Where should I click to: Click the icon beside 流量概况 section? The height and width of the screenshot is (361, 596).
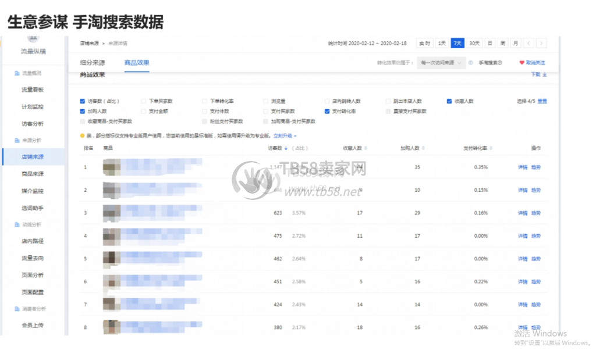click(x=17, y=73)
